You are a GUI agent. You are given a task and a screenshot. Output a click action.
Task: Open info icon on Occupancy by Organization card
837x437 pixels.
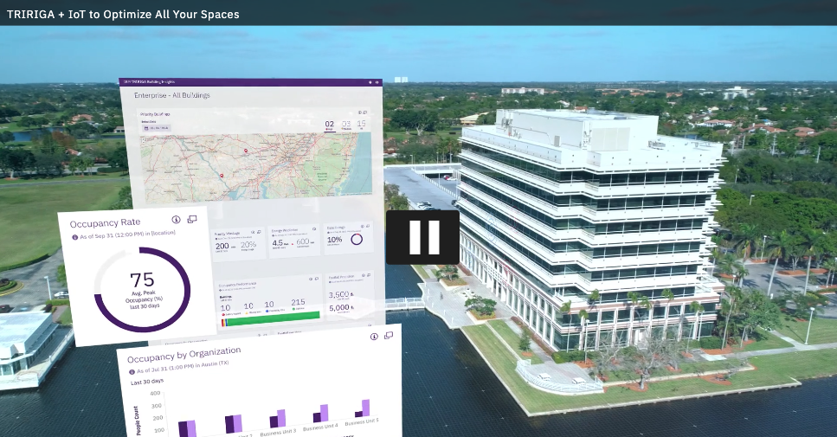(x=374, y=336)
